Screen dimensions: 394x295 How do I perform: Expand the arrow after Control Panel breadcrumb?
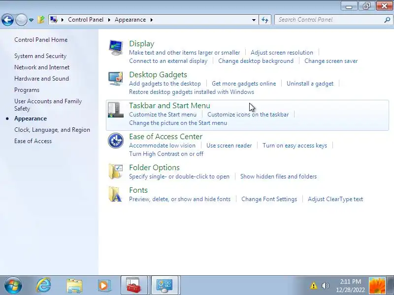coord(109,20)
